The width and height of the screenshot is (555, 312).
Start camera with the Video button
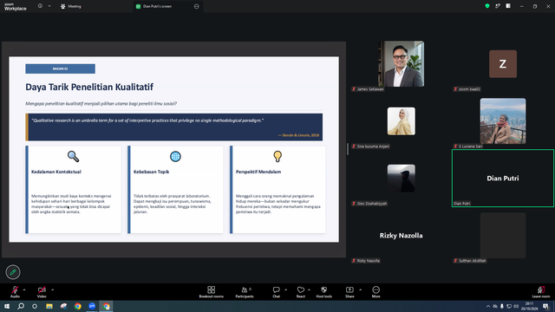42,292
